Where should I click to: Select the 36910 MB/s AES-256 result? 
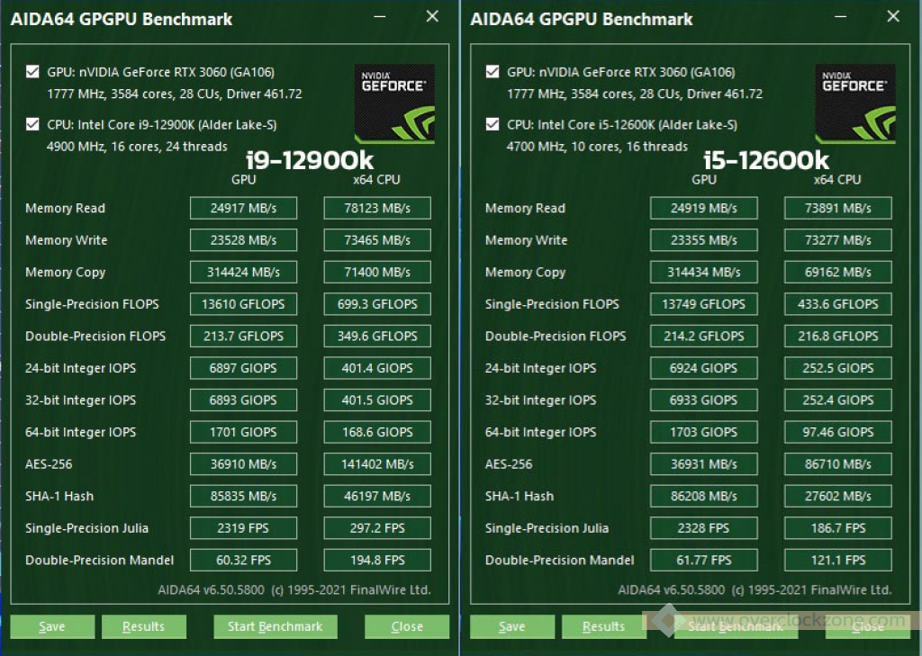point(243,464)
